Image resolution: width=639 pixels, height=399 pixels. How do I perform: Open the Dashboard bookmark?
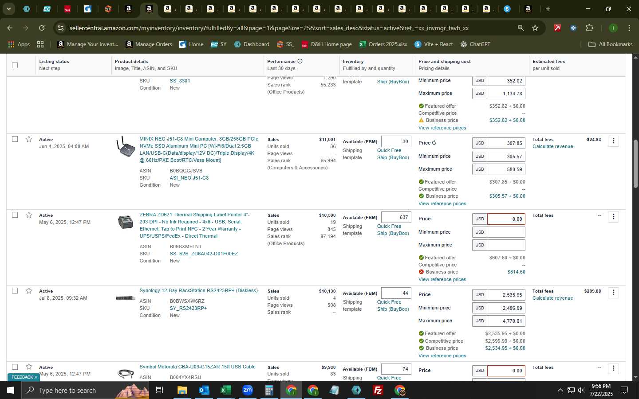[x=252, y=44]
